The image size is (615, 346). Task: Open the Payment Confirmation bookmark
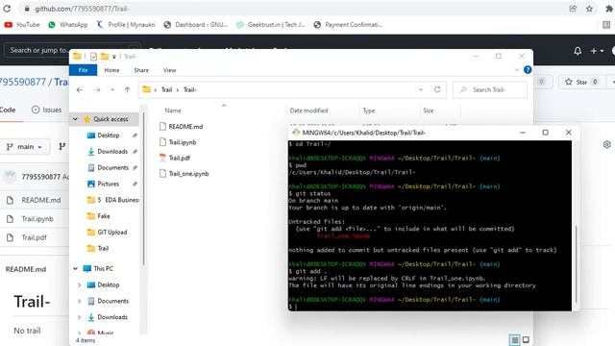click(348, 25)
